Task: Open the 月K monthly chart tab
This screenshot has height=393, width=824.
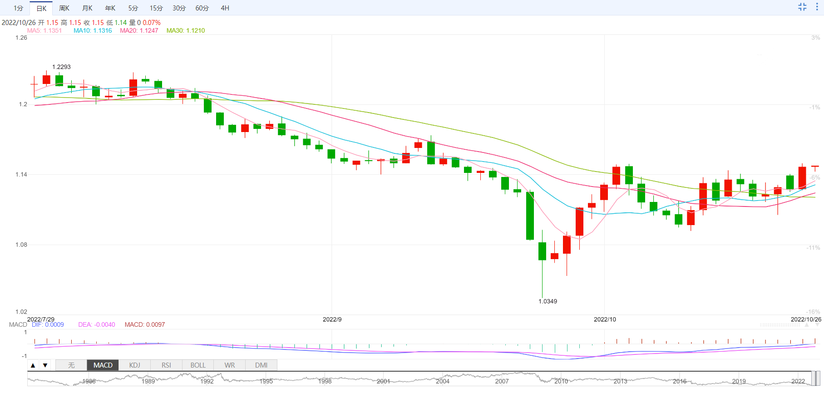Action: (x=87, y=8)
